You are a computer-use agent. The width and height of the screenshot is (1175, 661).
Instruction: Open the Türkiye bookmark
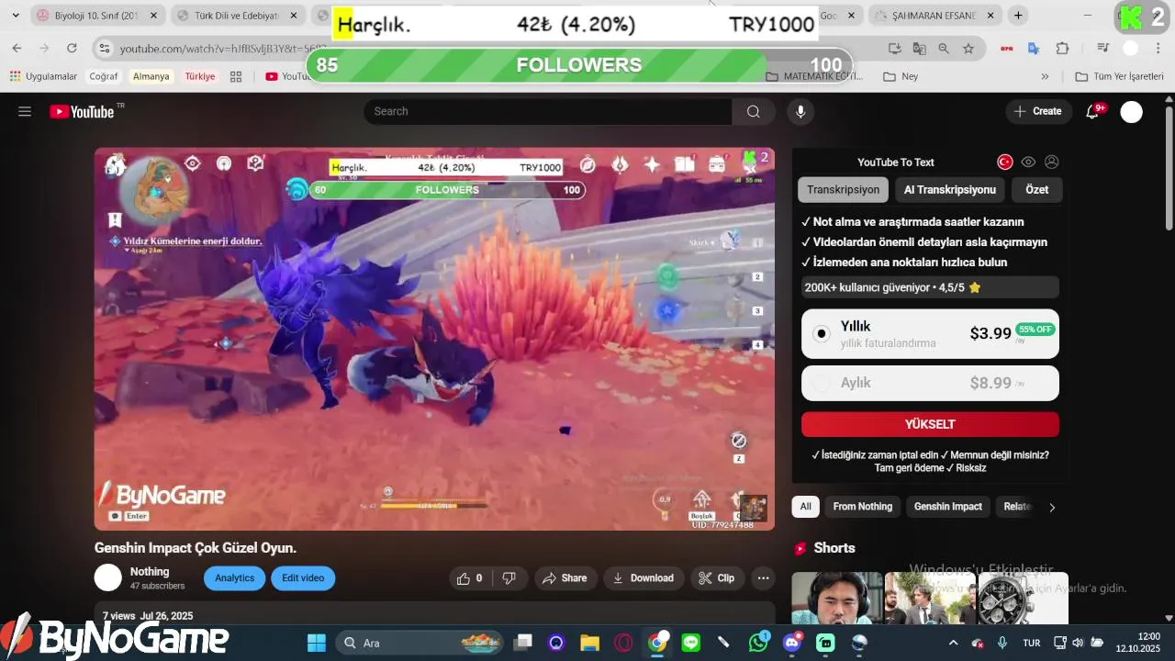199,76
